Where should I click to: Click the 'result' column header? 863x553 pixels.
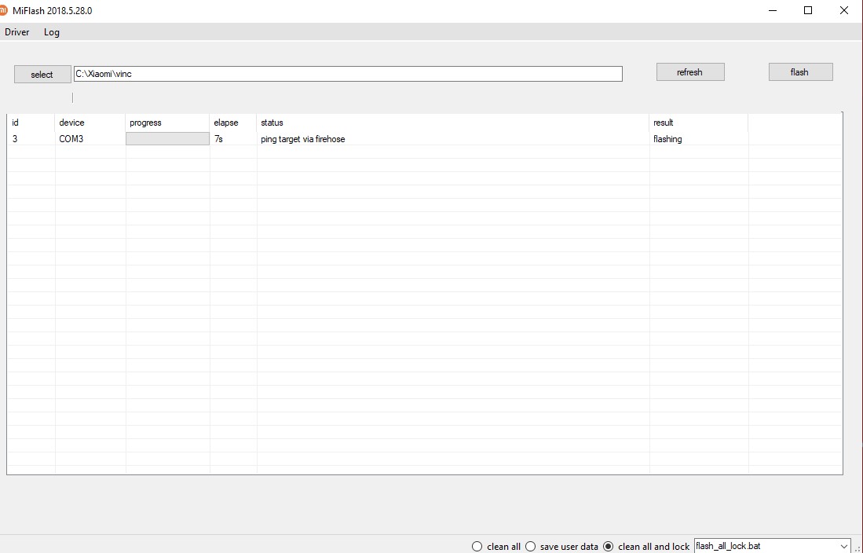coord(699,123)
